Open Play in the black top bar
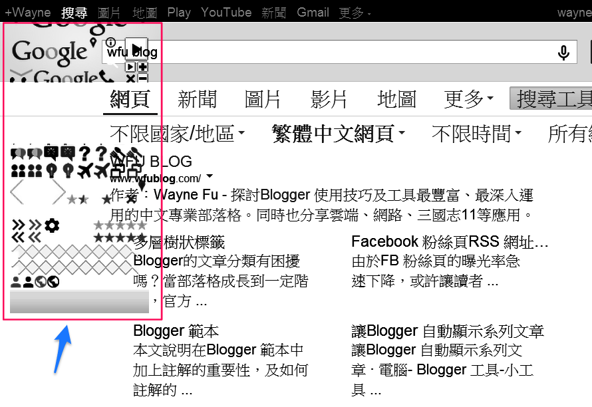This screenshot has width=592, height=407. [x=179, y=13]
